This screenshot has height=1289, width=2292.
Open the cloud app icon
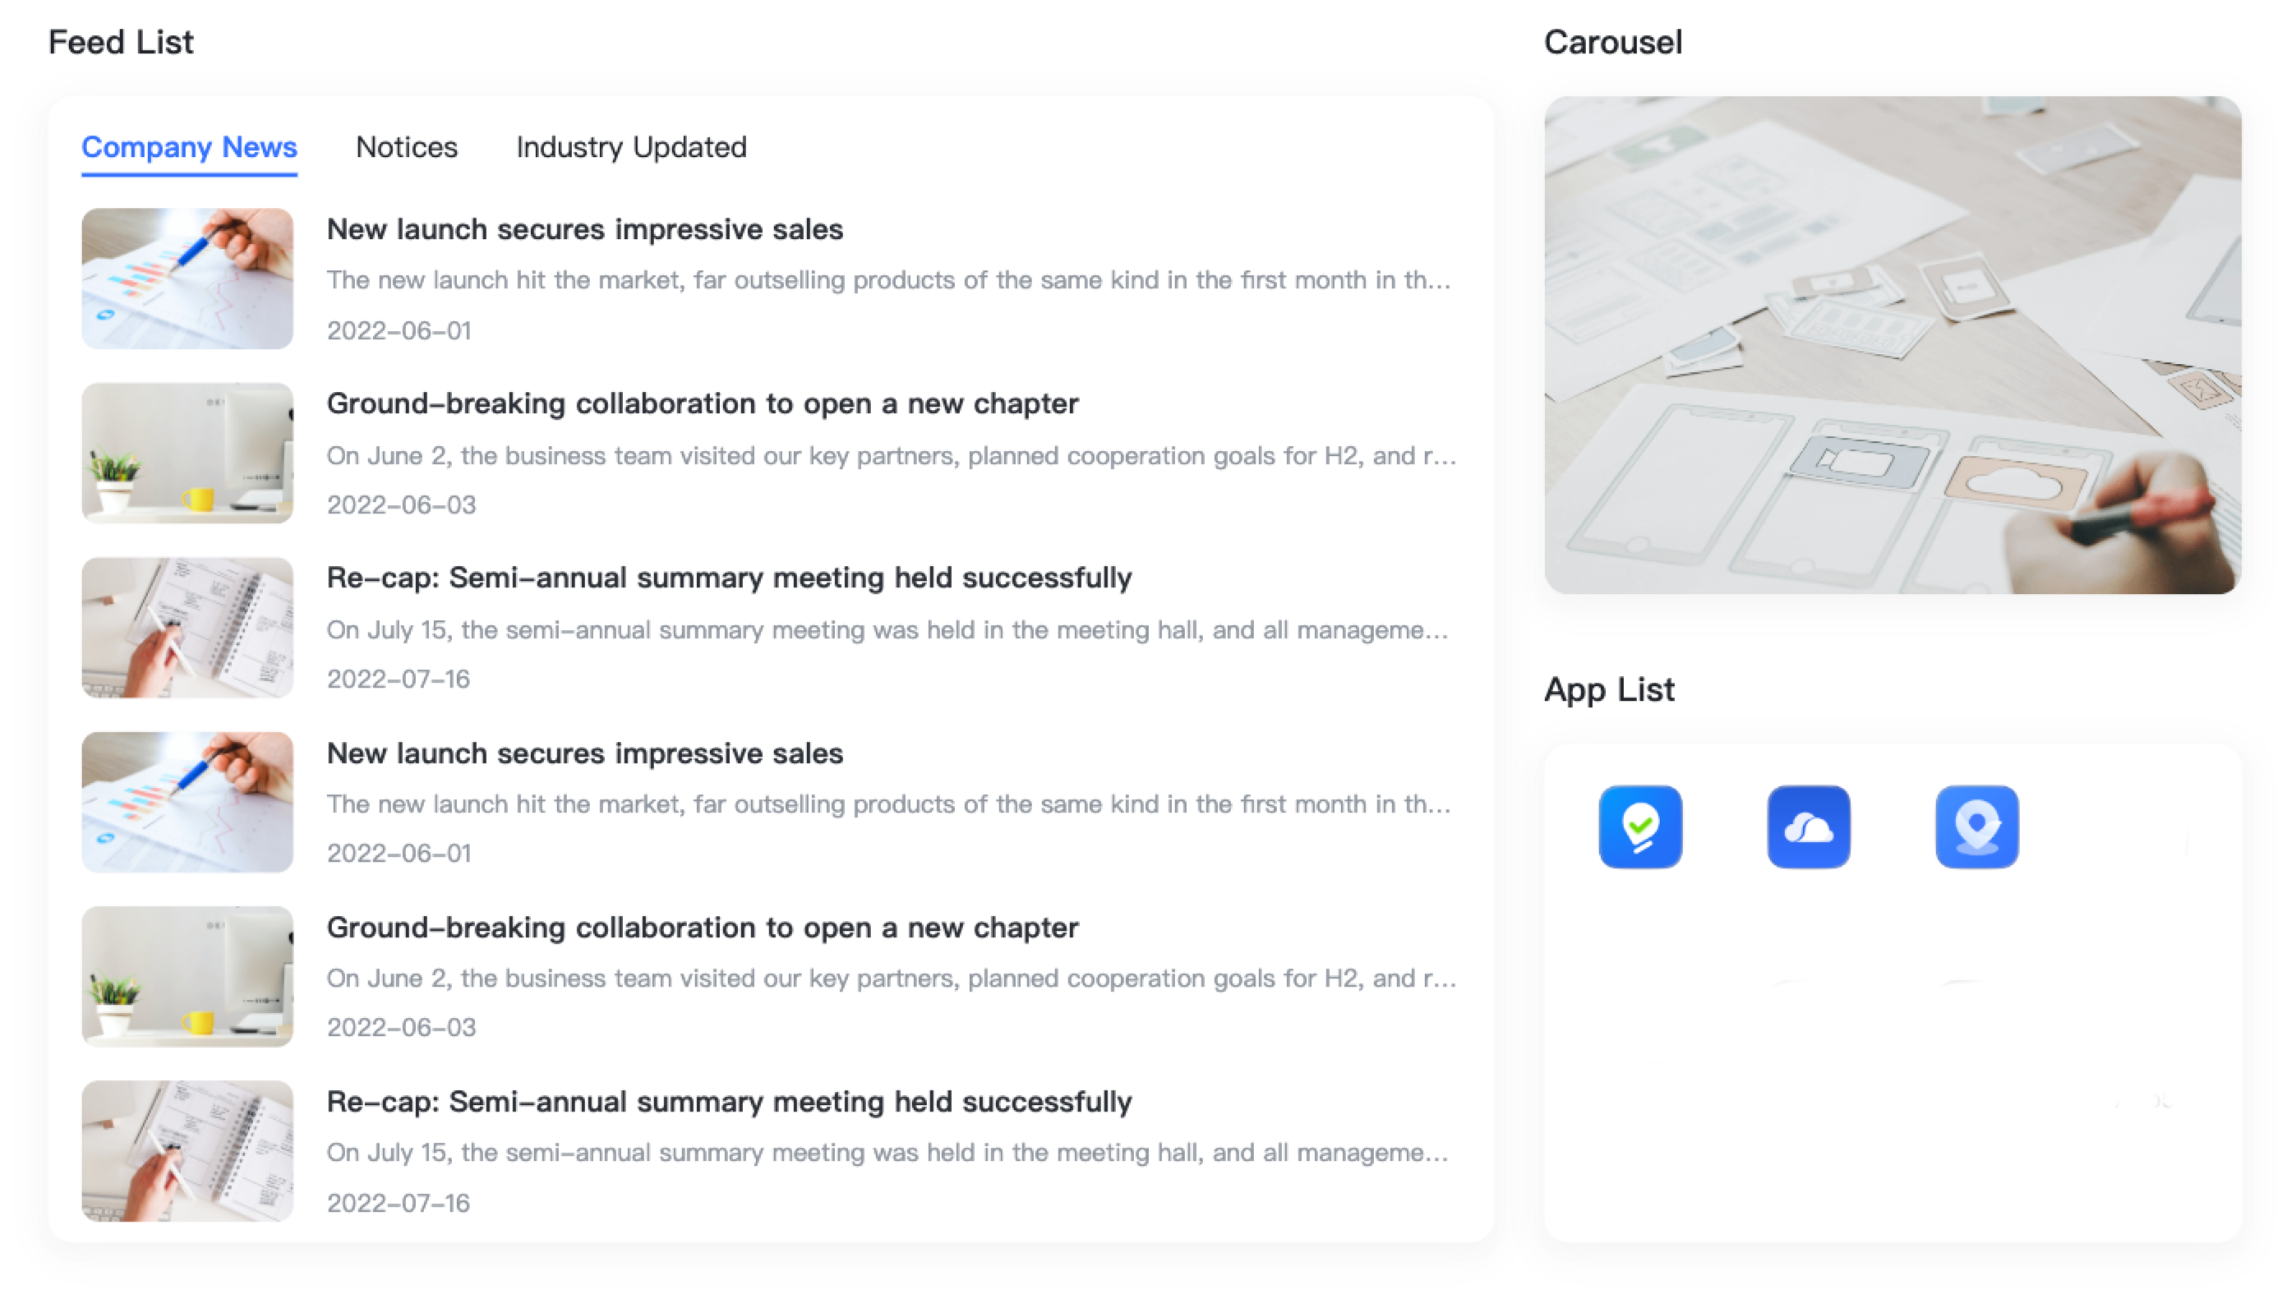tap(1808, 826)
